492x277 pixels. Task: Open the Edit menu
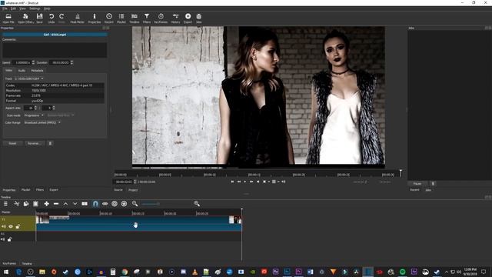pos(14,8)
